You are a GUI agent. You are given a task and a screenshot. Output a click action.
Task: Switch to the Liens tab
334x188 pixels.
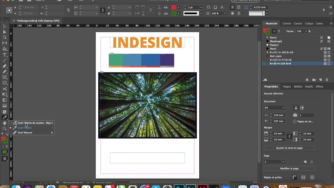319,23
